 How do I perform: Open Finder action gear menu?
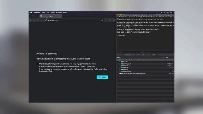pos(144,54)
